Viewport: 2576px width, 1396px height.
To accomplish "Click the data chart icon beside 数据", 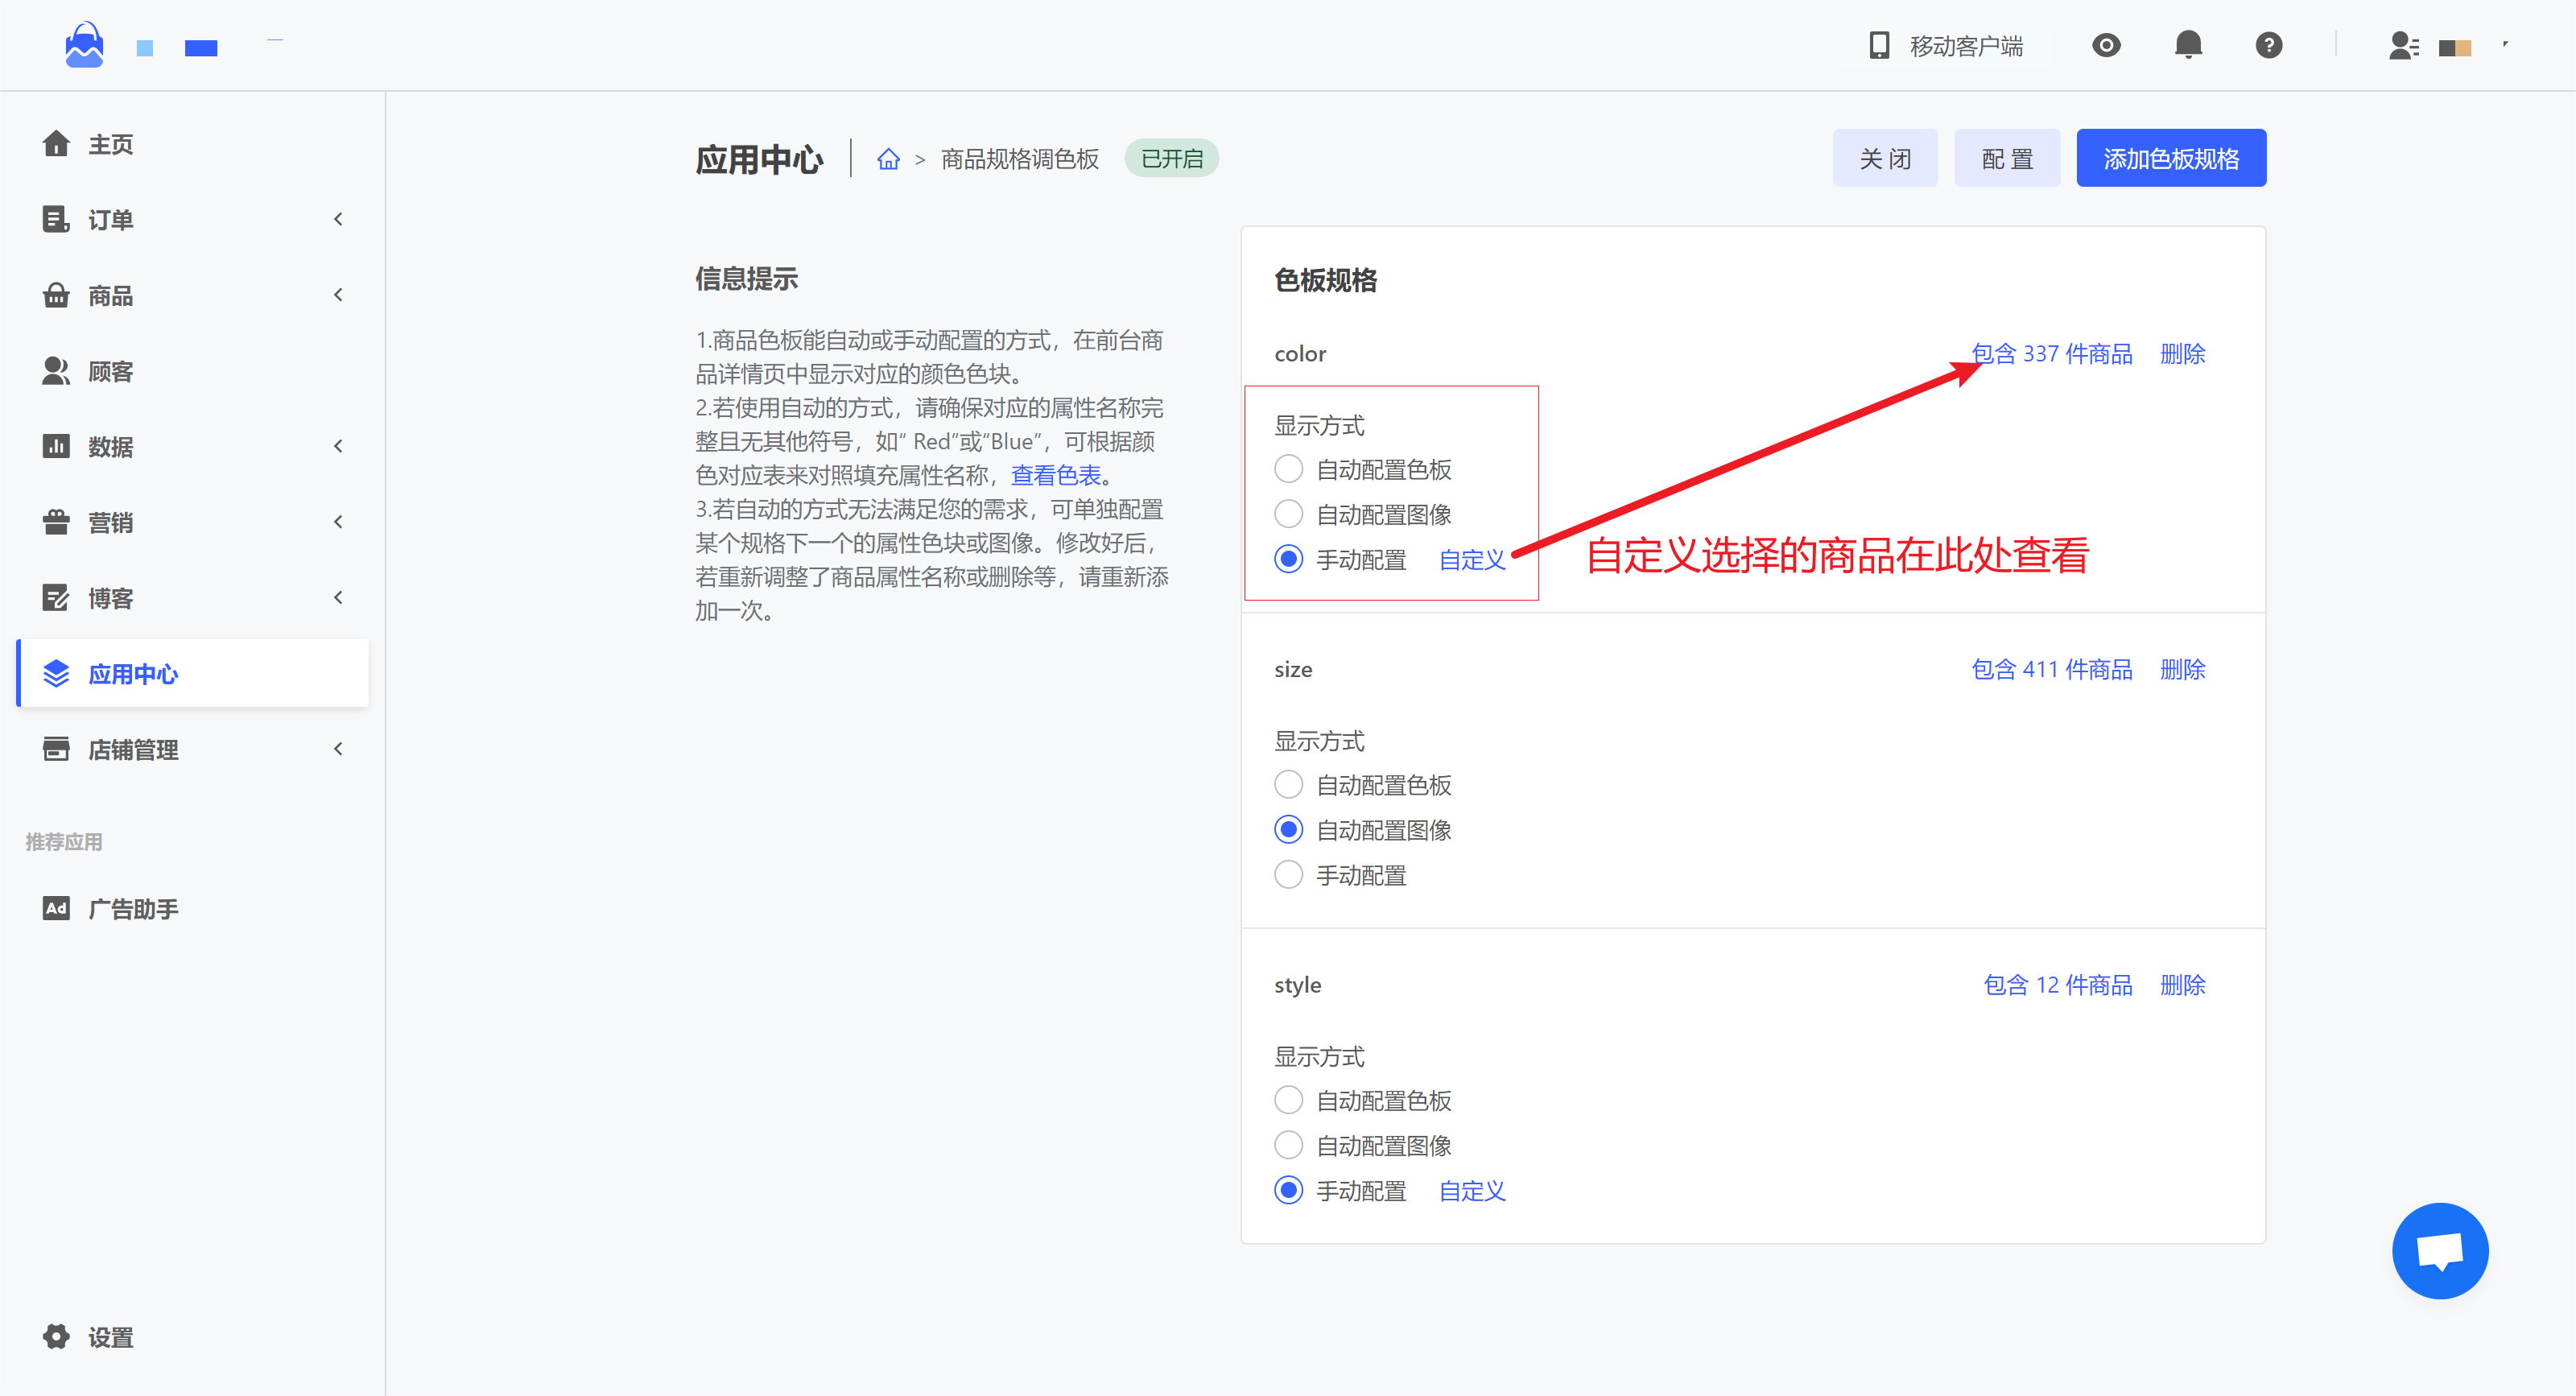I will tap(56, 446).
